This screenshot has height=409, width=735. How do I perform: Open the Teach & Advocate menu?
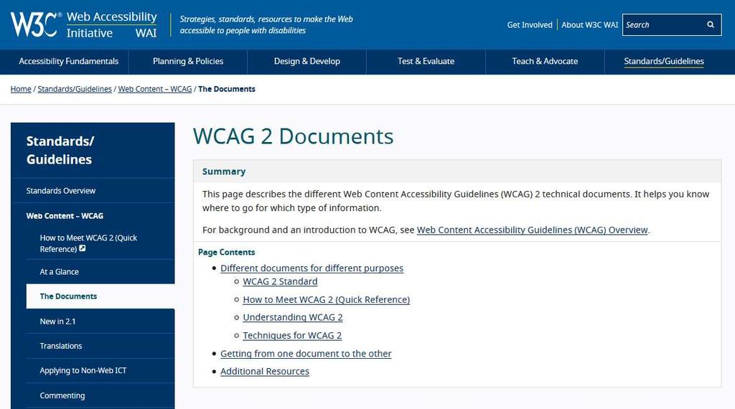pos(546,62)
